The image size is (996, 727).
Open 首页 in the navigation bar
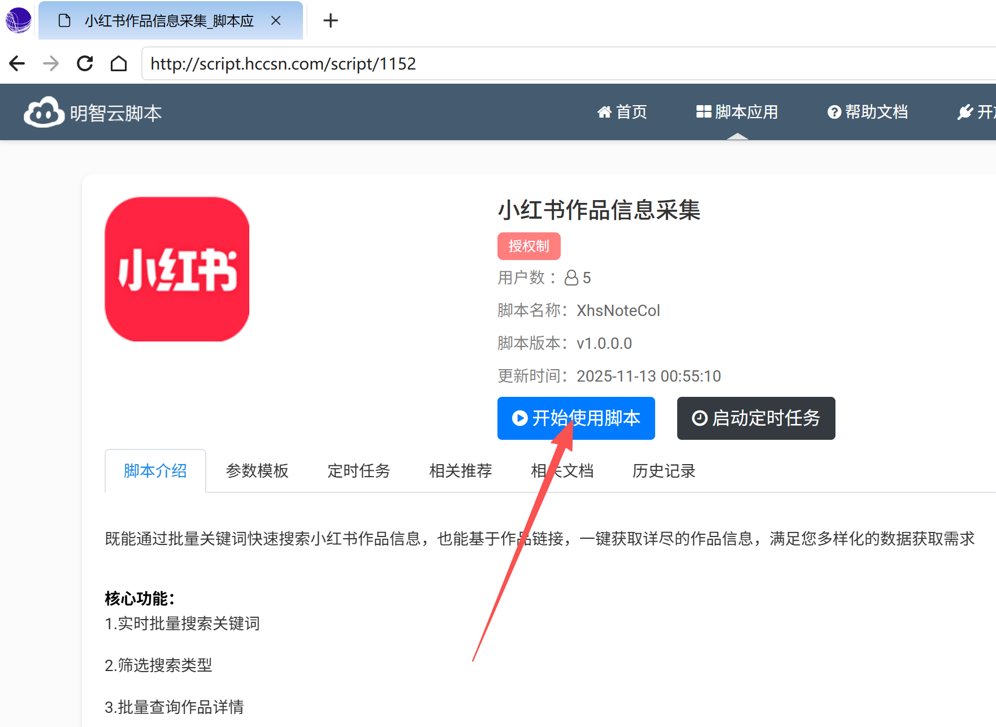[x=622, y=112]
